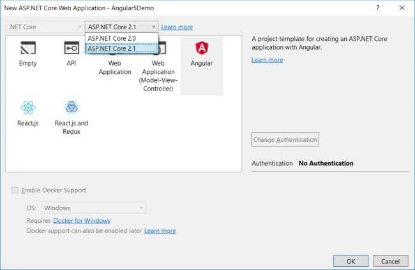The image size is (415, 270).
Task: Click the Angular template description text
Action: [319, 43]
